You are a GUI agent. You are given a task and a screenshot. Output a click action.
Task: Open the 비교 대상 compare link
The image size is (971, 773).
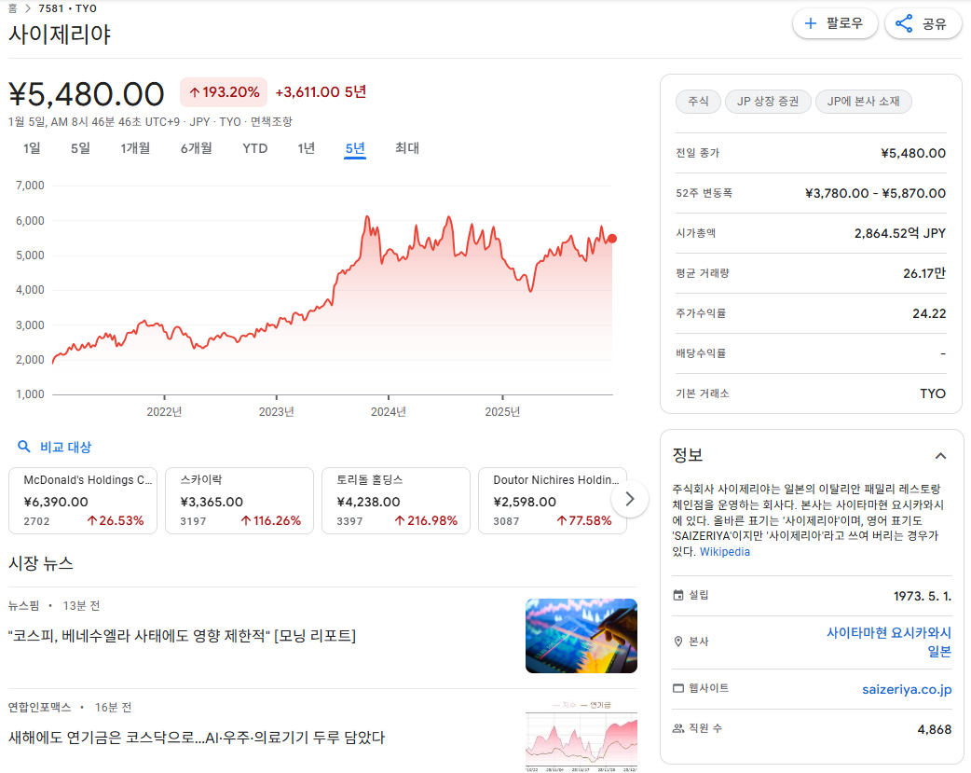(x=65, y=447)
